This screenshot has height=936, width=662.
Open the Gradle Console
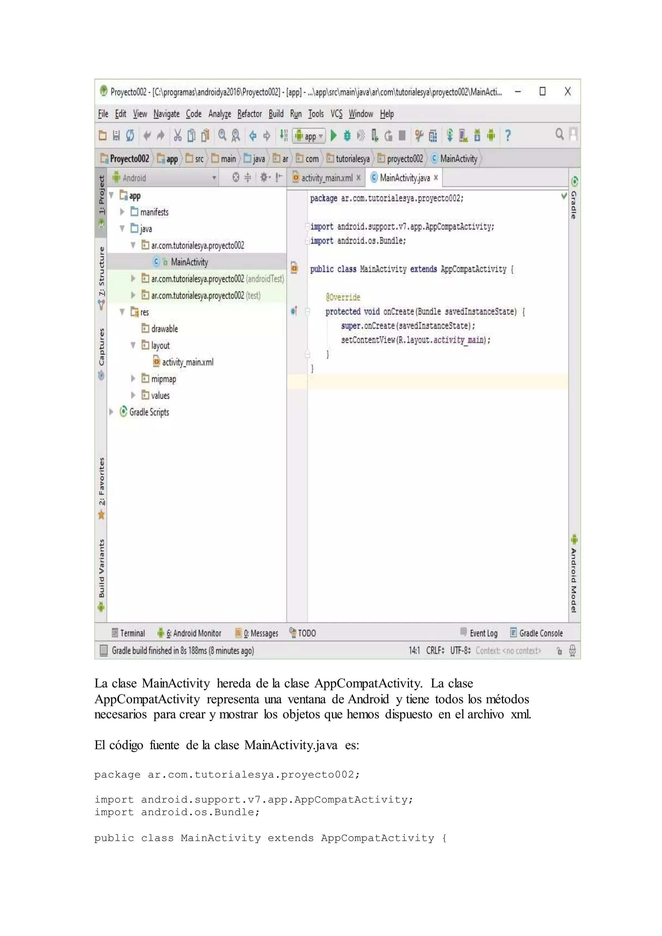click(x=537, y=633)
